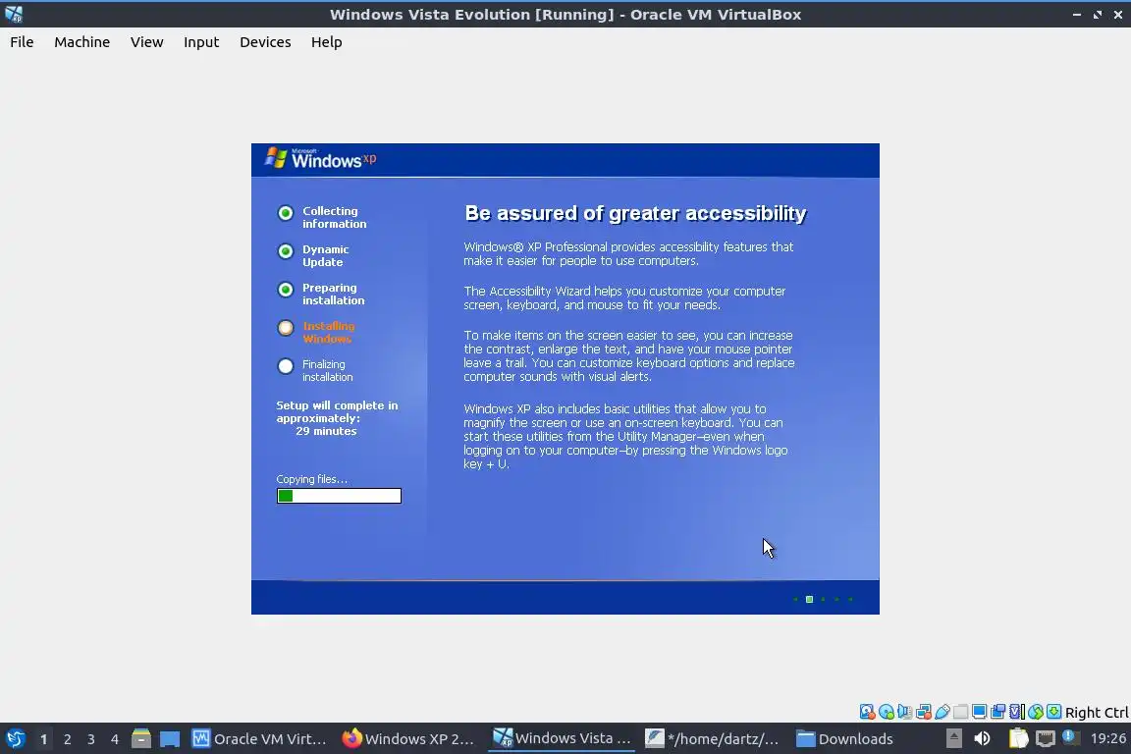Switch to the Firefox Windows XP taskbar window

[409, 739]
